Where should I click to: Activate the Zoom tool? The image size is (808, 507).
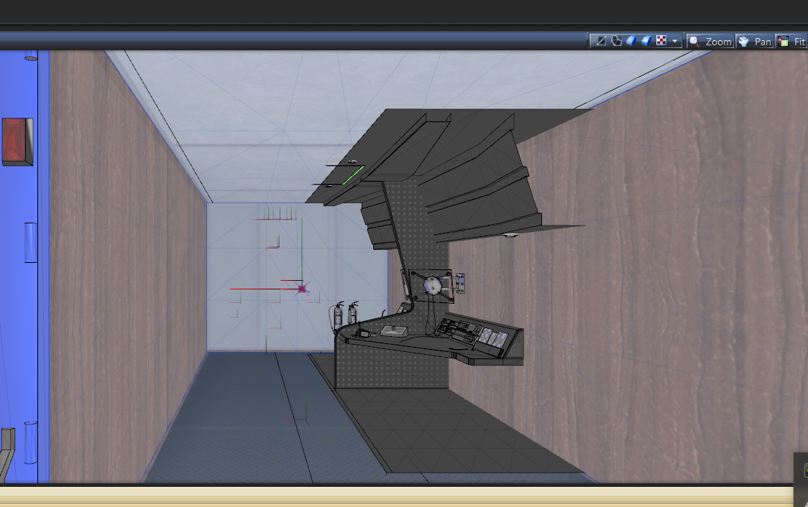click(711, 42)
